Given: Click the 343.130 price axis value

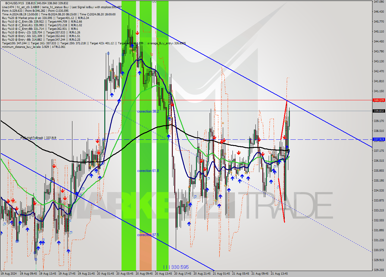Looking at the screenshot, I should pyautogui.click(x=378, y=61).
